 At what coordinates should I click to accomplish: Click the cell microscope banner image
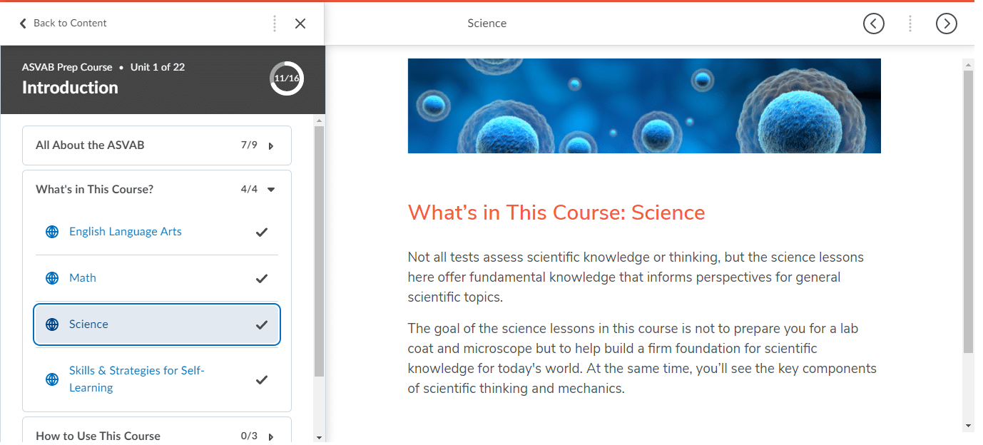[644, 106]
